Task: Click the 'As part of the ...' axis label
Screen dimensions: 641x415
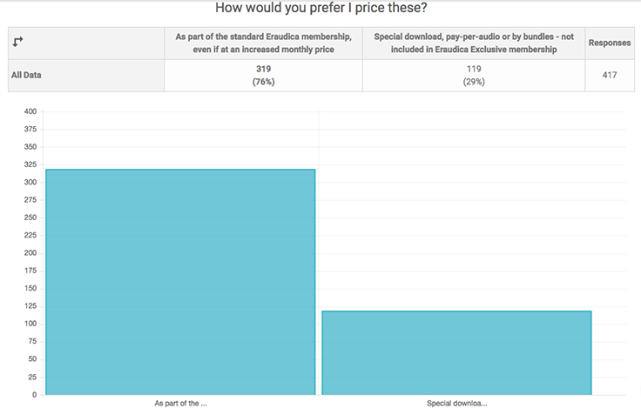Action: click(180, 404)
